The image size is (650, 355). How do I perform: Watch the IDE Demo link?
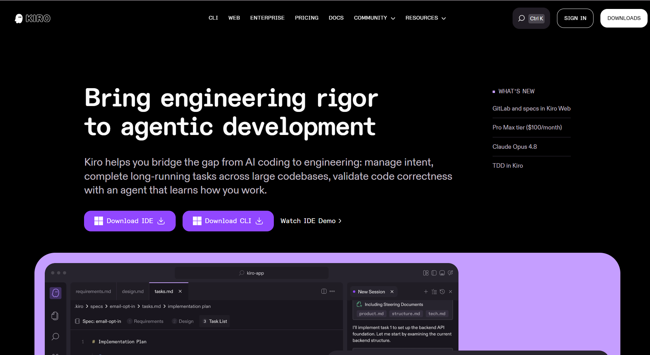tap(311, 221)
